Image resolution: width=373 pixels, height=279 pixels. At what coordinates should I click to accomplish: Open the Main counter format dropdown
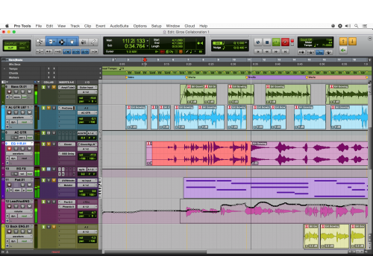point(148,41)
